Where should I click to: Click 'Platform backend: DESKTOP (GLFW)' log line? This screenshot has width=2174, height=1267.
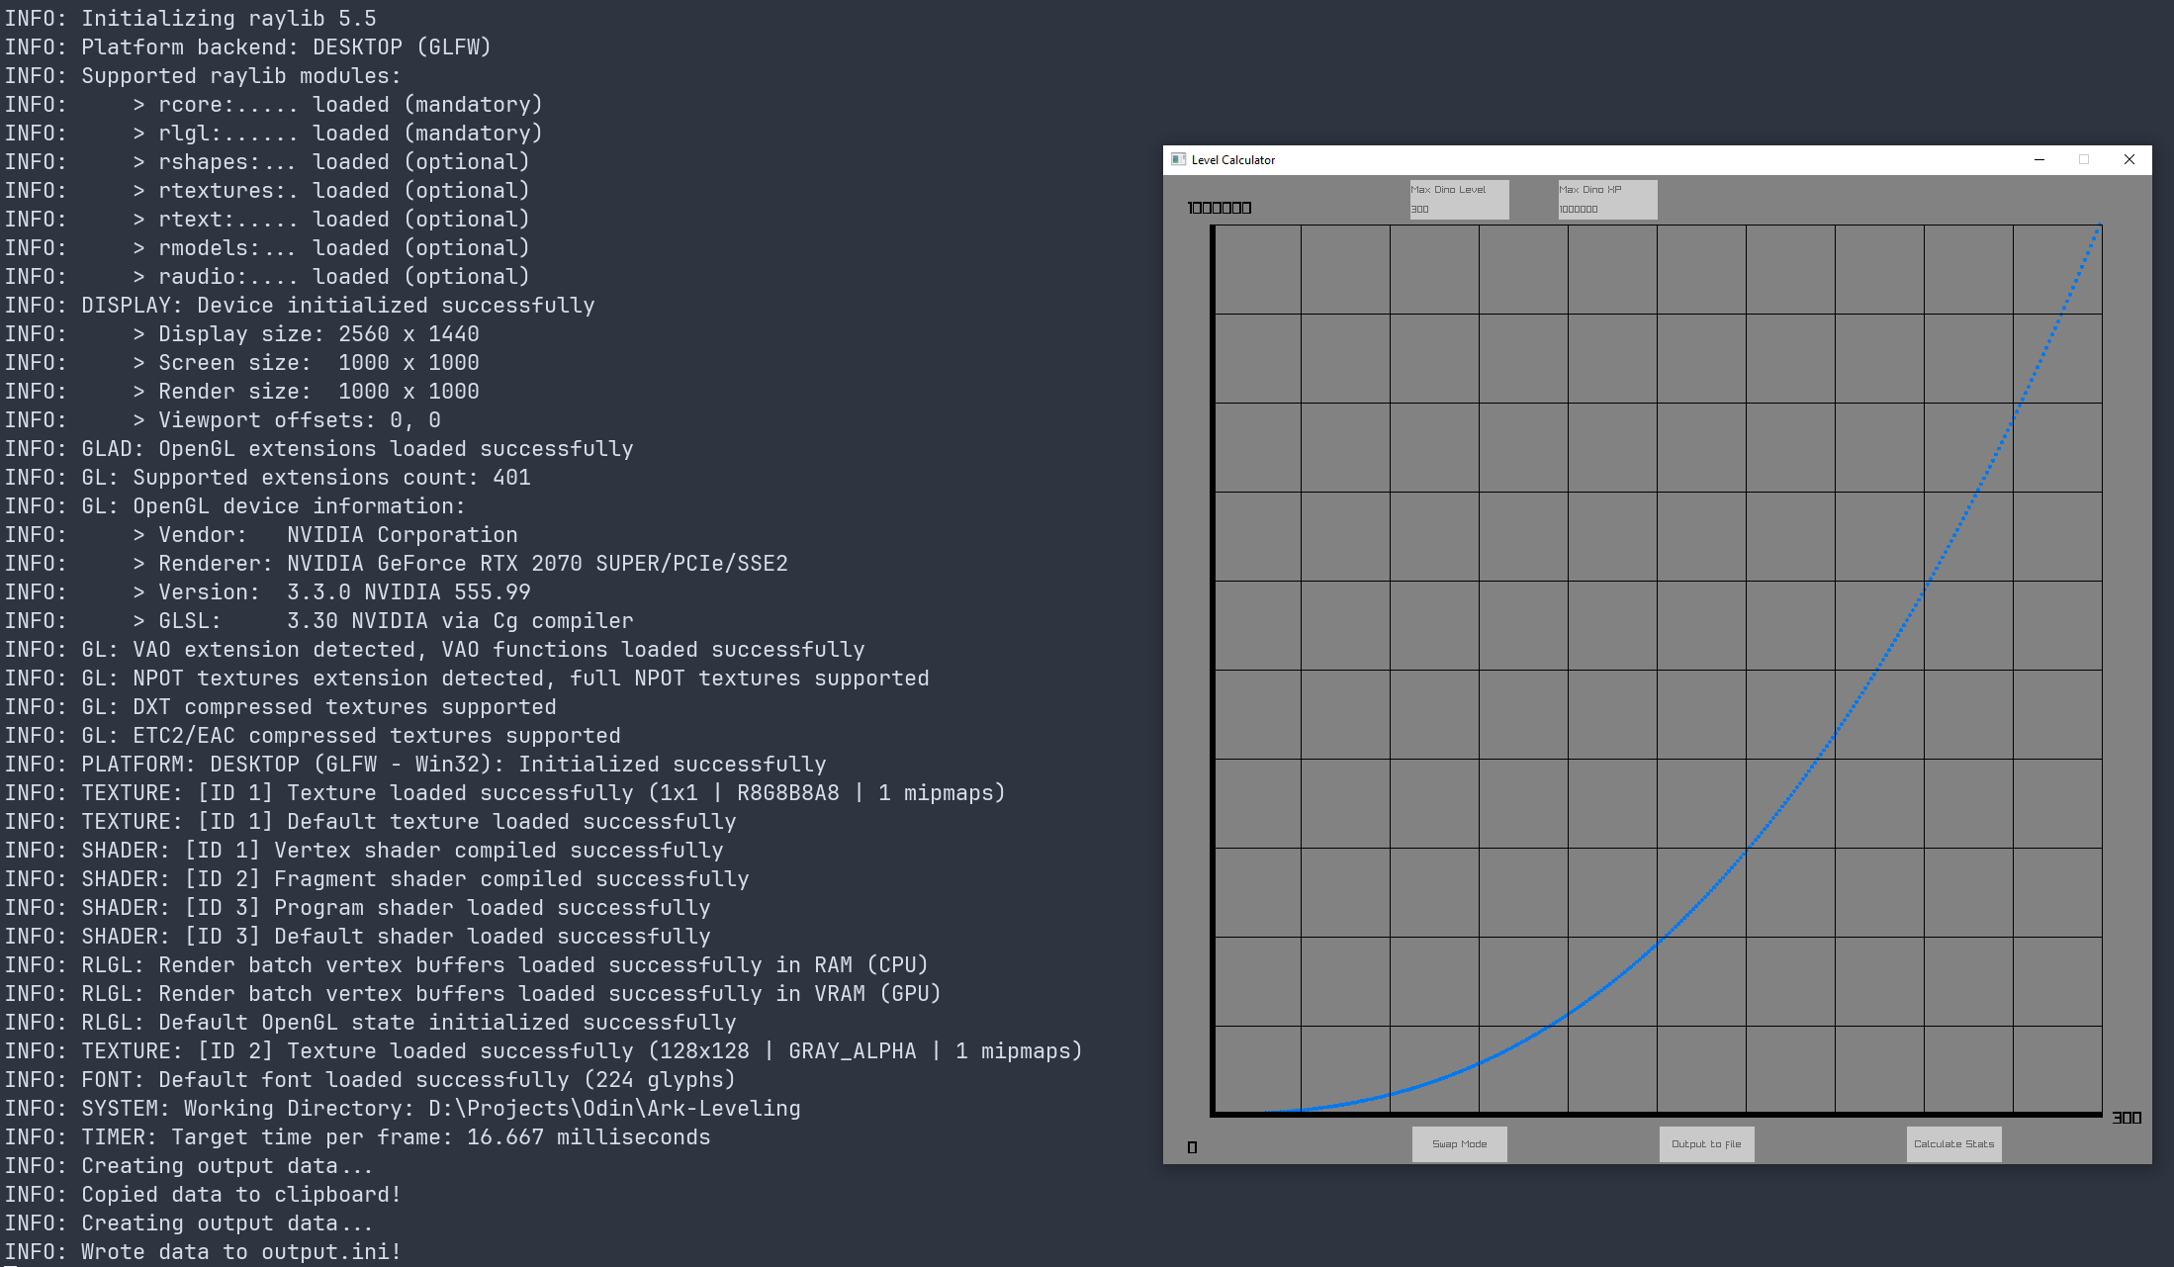248,47
